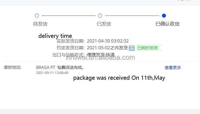Click the calendar icon beside agreed shipping date
The image size is (200, 114).
(x=132, y=48)
